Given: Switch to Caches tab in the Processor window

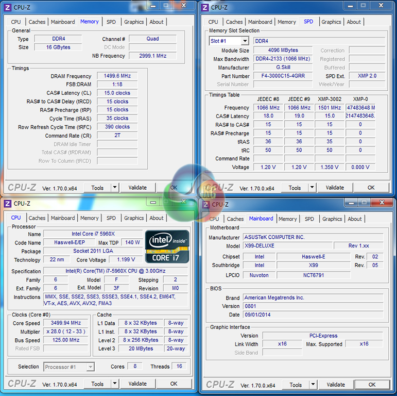Looking at the screenshot, I should click(37, 218).
